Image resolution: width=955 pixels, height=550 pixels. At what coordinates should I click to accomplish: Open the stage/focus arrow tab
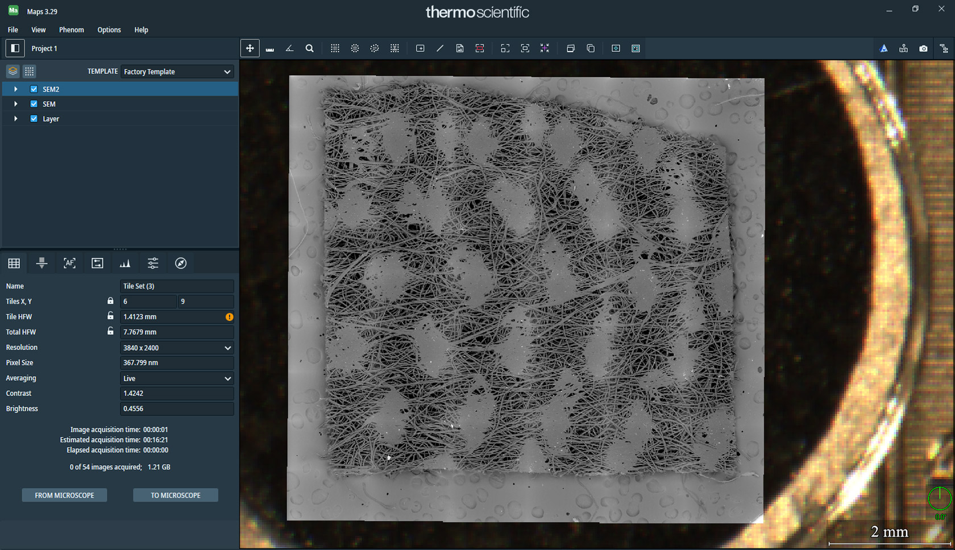[41, 263]
